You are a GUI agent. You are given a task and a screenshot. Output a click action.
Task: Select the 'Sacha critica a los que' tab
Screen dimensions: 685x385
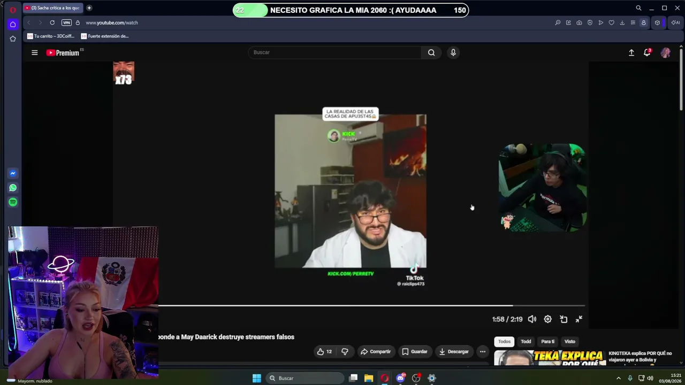52,8
